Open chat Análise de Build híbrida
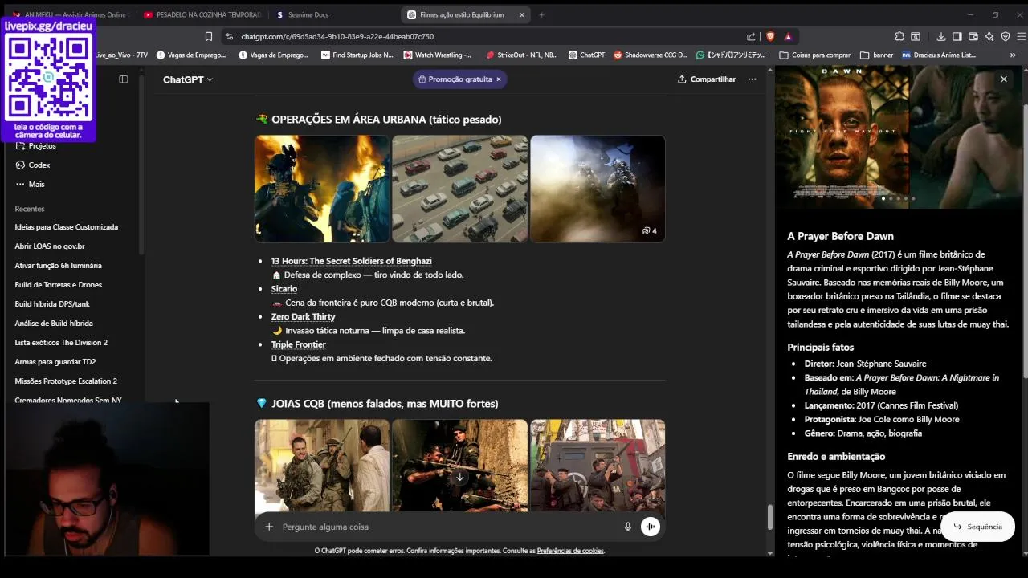This screenshot has height=578, width=1028. tap(54, 324)
